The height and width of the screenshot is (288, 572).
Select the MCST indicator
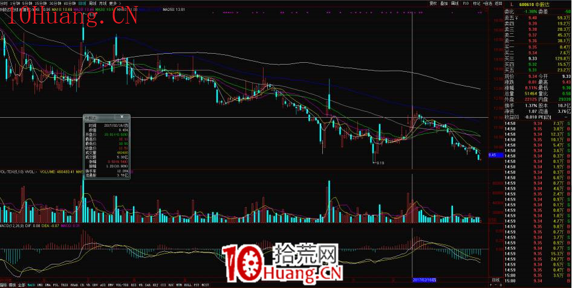click(x=205, y=284)
